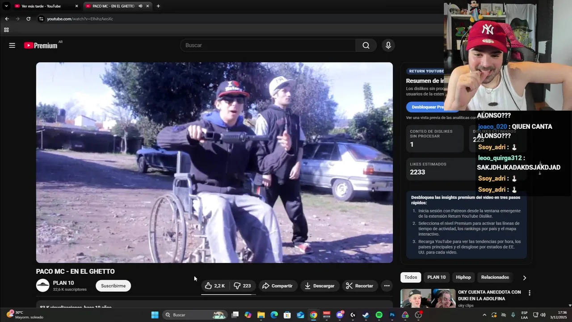Open PLAN 10 channel avatar
The image size is (572, 322).
[x=43, y=285]
